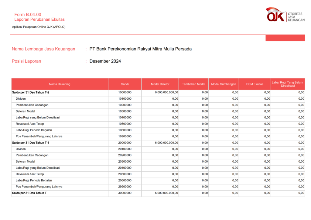Select 'Laba/Rugi Periode Berjalan' label in row 20600000

(x=34, y=180)
